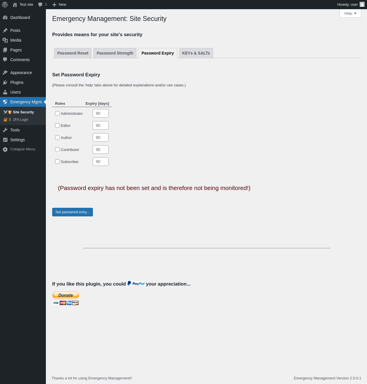
Task: Click the Appearance paintbrush icon
Action: click(x=5, y=73)
